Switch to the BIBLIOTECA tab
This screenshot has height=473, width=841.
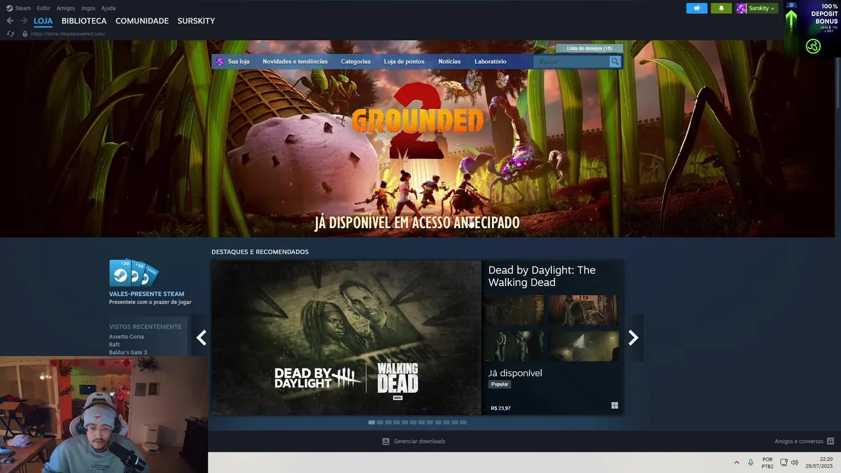pos(84,21)
